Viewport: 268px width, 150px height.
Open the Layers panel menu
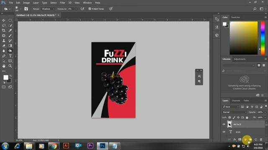click(x=265, y=101)
